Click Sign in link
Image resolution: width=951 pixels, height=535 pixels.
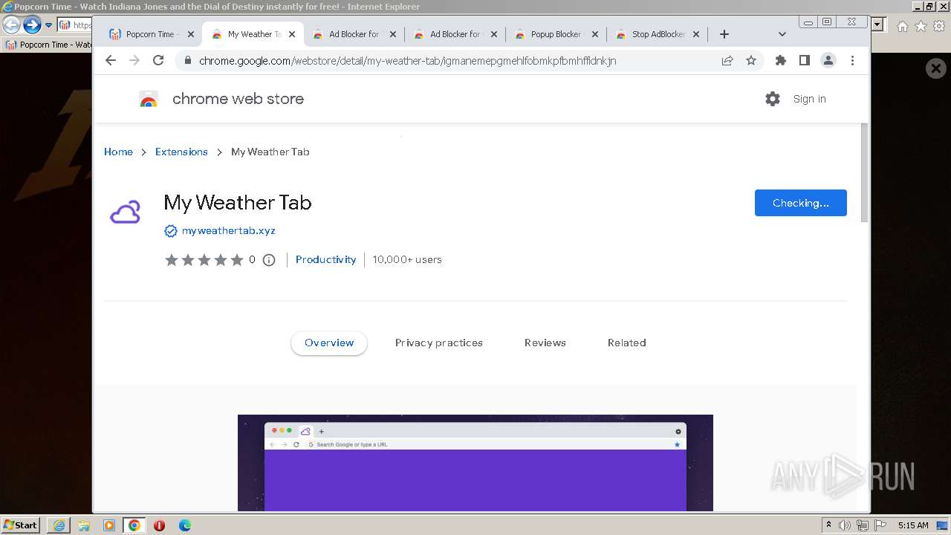[x=809, y=99]
